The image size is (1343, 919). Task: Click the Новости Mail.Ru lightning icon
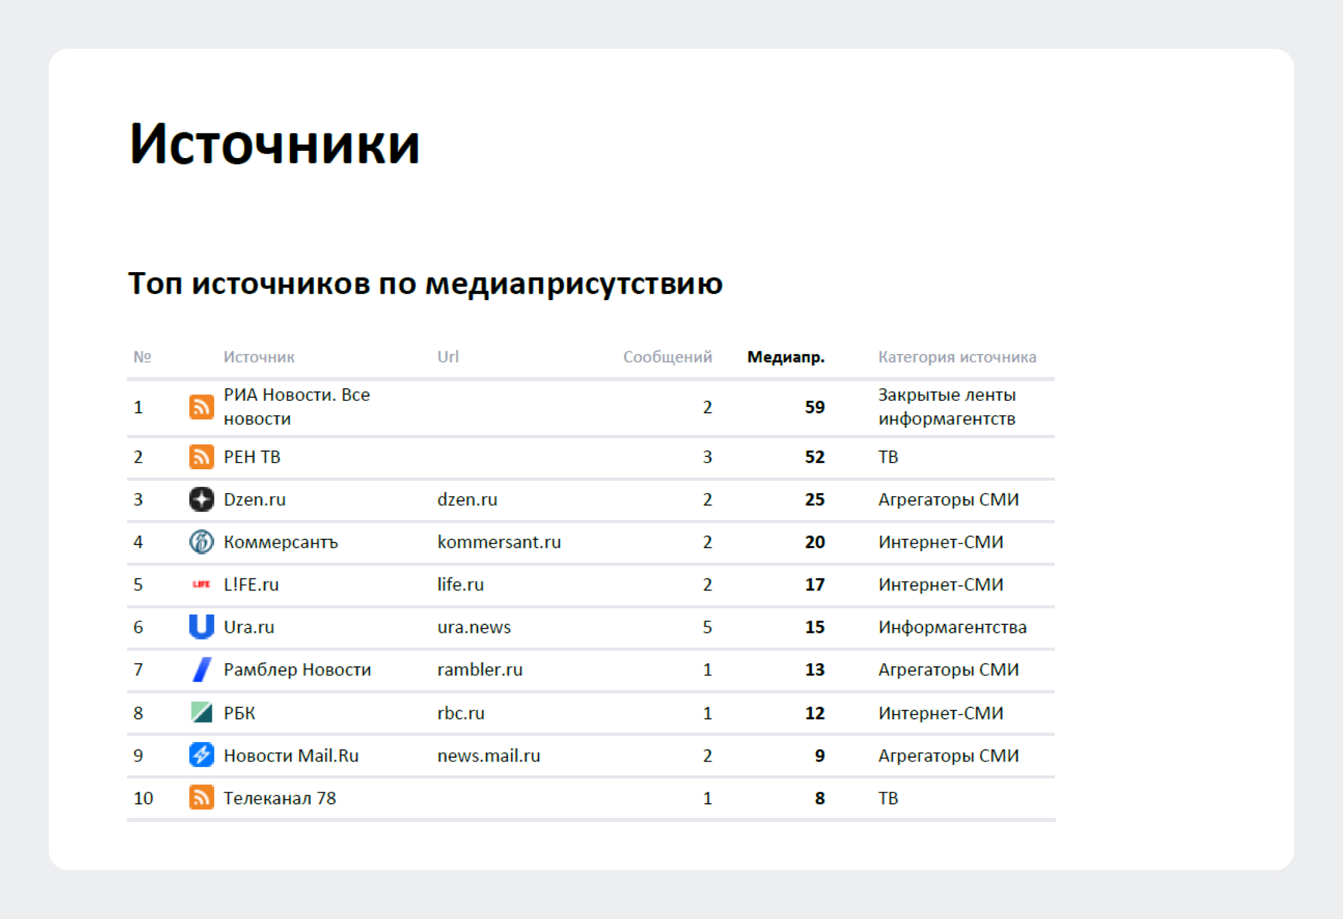tap(201, 755)
